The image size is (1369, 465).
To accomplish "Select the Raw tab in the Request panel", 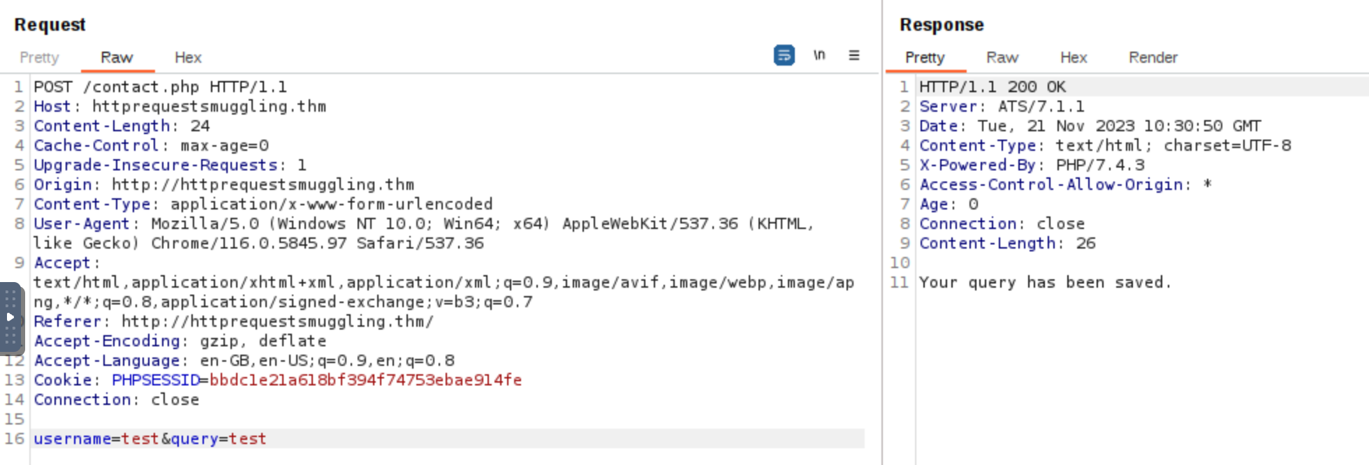I will (117, 58).
